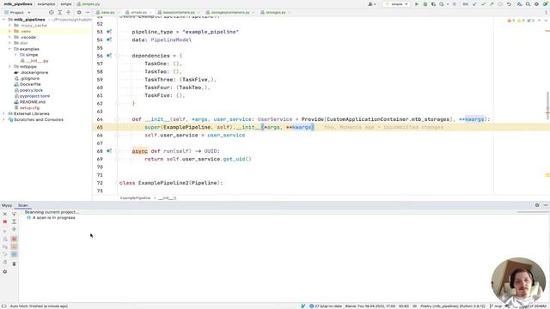Collapse the examples folder in tree
This screenshot has width=550, height=309.
(9, 49)
